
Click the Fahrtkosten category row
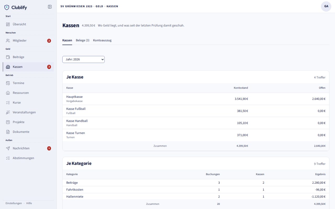(x=196, y=190)
